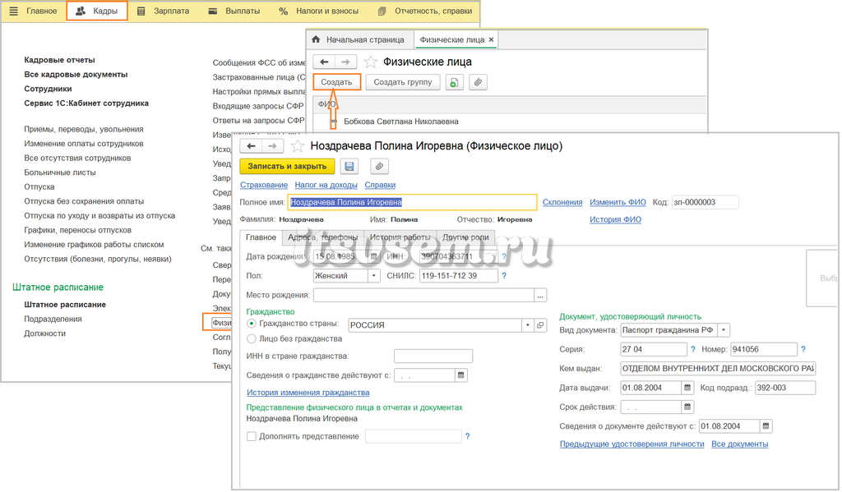This screenshot has height=492, width=842.
Task: Expand the Пол dropdown
Action: (374, 276)
